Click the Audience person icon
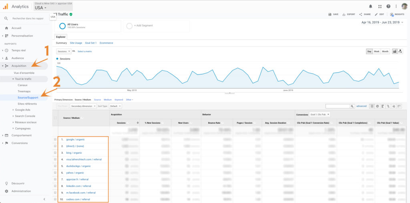 point(6,58)
